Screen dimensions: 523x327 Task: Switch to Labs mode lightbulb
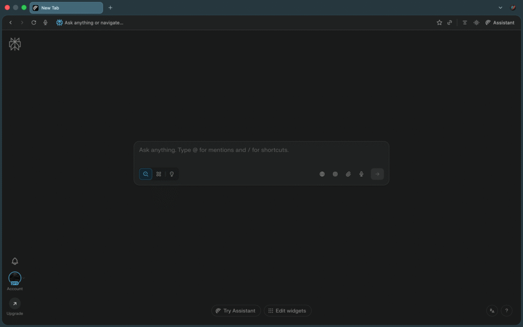[x=172, y=174]
